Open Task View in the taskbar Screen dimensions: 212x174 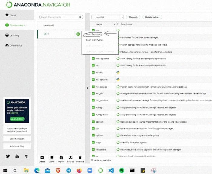[15, 170]
